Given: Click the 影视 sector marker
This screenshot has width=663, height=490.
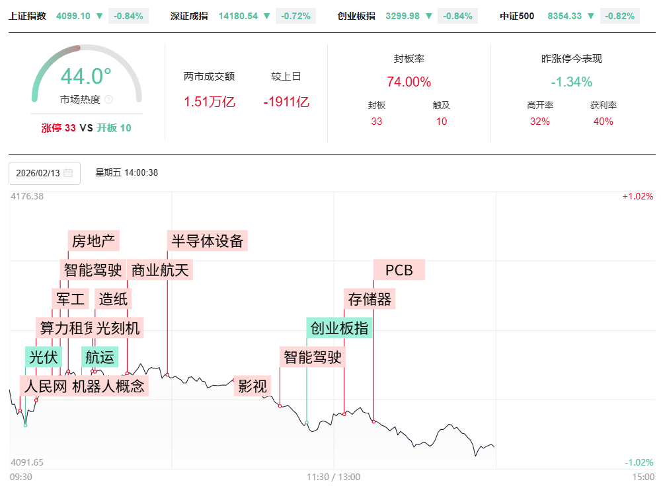Looking at the screenshot, I should click(x=253, y=386).
